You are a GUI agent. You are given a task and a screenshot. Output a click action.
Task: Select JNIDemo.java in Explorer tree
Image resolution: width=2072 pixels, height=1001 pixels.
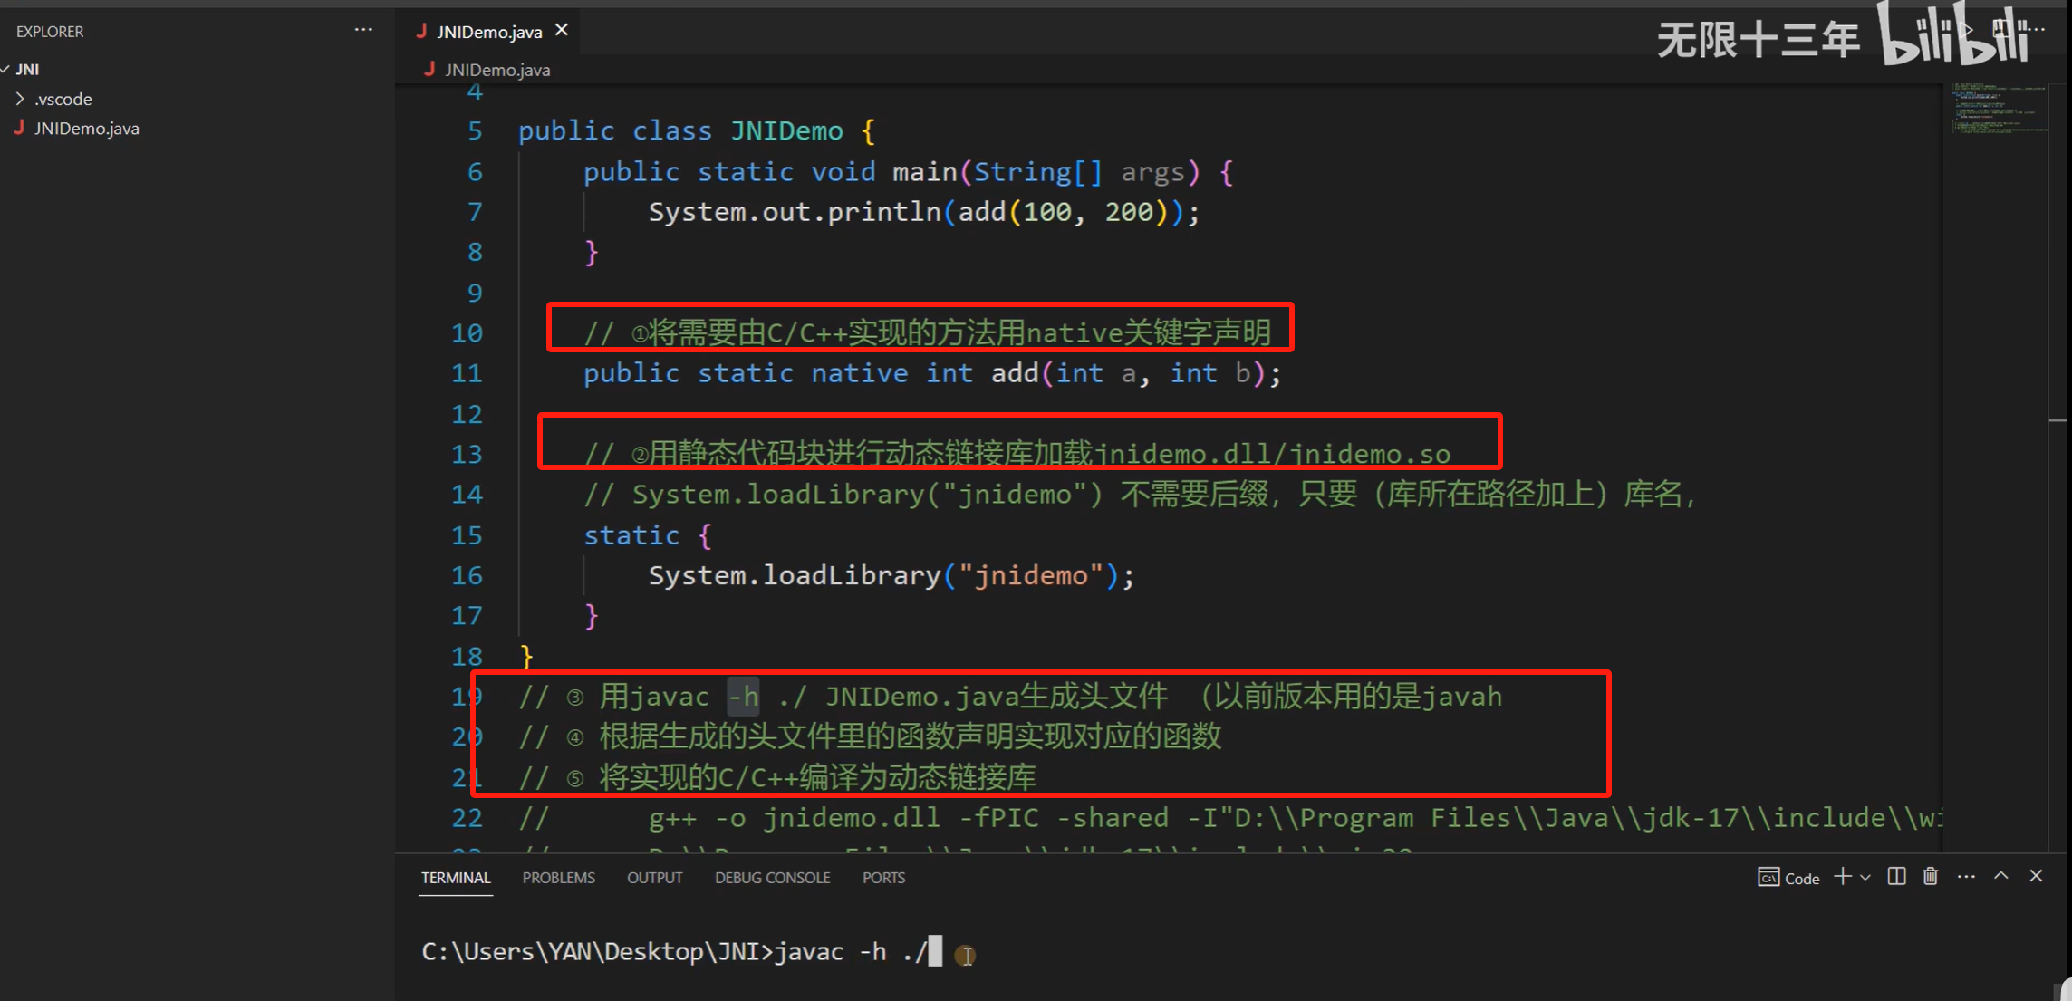pos(86,129)
